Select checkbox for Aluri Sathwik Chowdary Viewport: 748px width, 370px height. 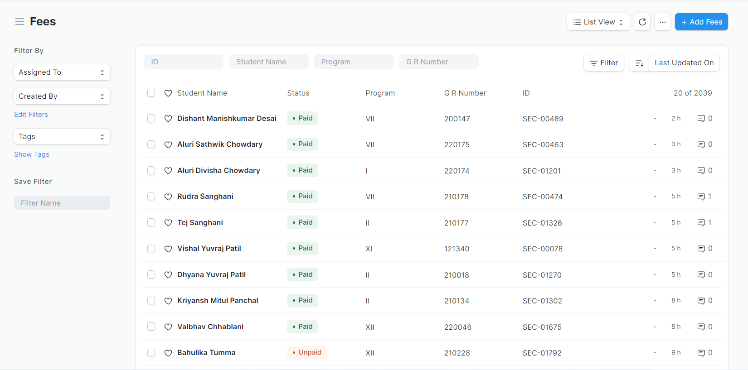point(151,144)
